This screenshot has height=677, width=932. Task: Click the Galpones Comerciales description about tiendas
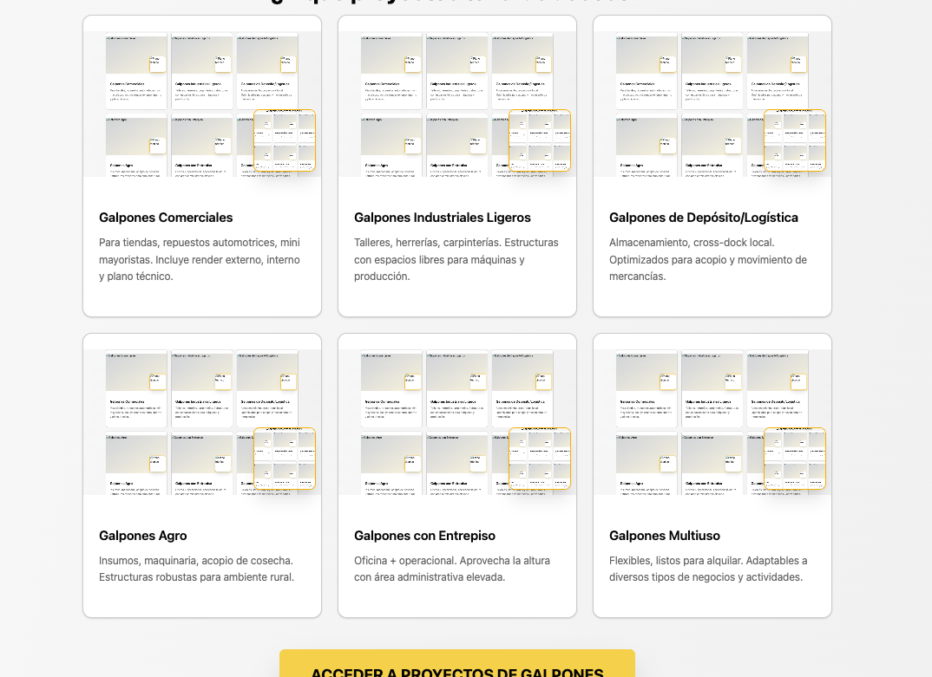click(200, 259)
